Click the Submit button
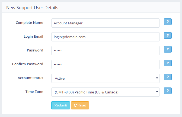The image size is (182, 117). click(60, 105)
